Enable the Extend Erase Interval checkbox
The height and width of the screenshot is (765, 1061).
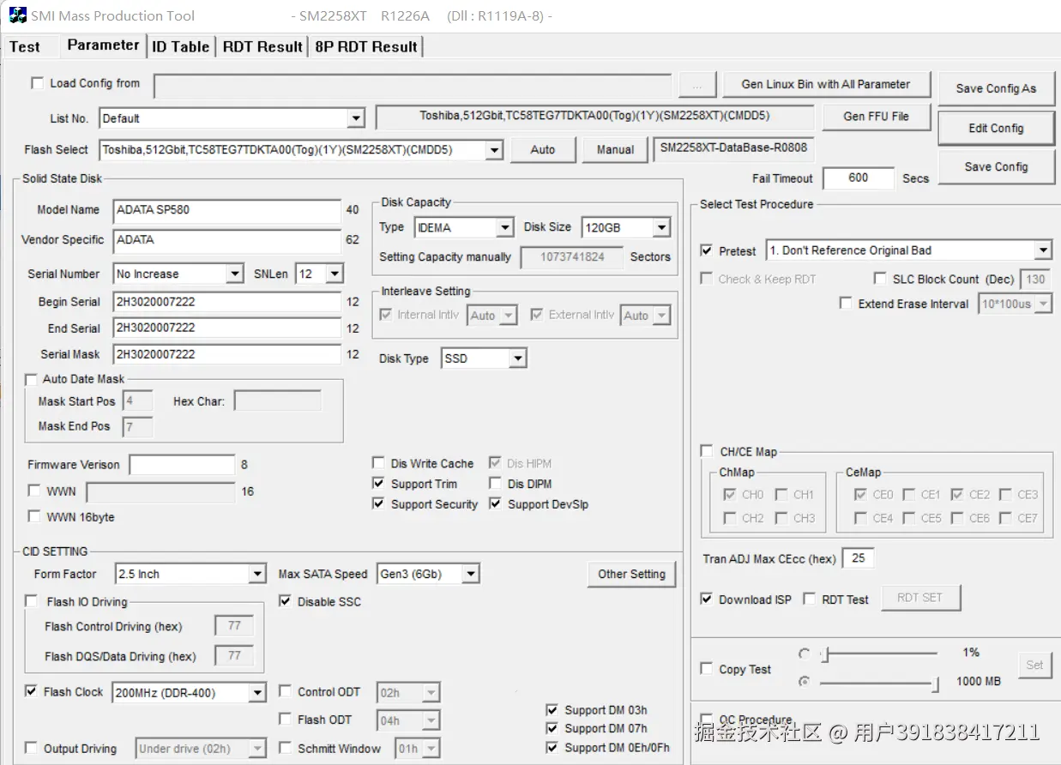pyautogui.click(x=846, y=304)
